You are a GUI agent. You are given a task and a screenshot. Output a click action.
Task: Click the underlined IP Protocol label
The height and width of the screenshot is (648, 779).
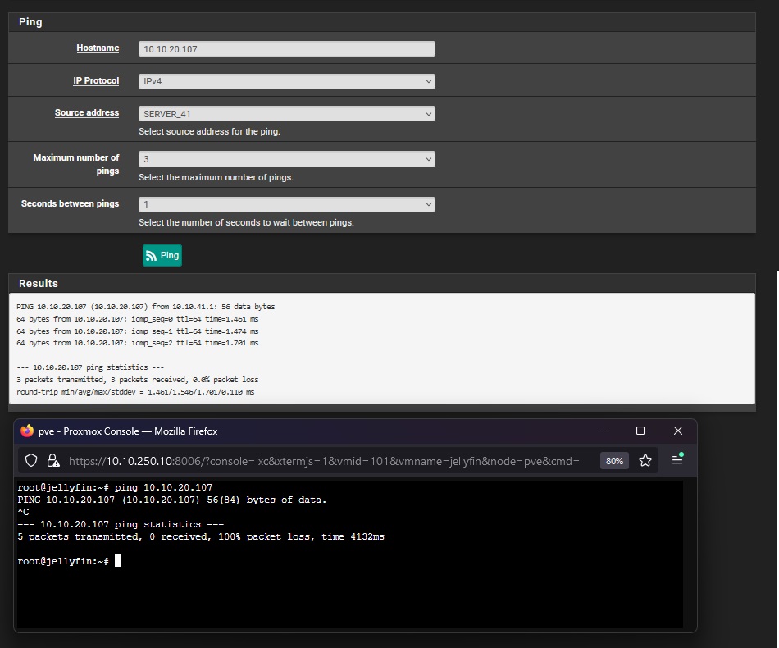[x=95, y=81]
